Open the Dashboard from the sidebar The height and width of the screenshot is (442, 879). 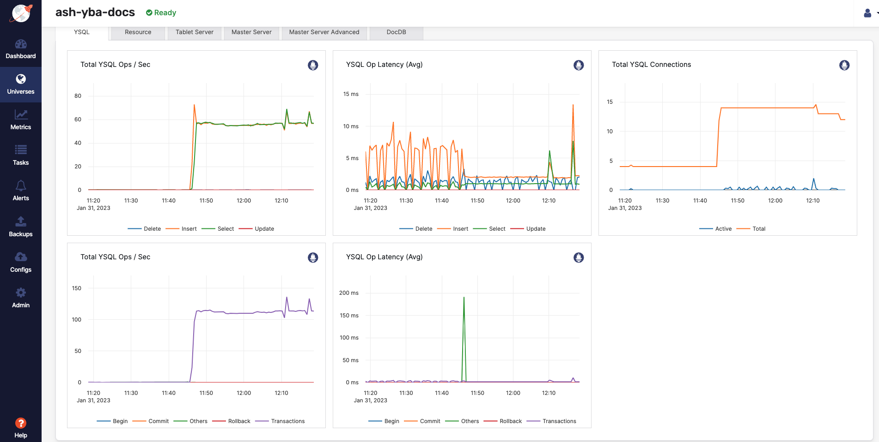pos(21,49)
